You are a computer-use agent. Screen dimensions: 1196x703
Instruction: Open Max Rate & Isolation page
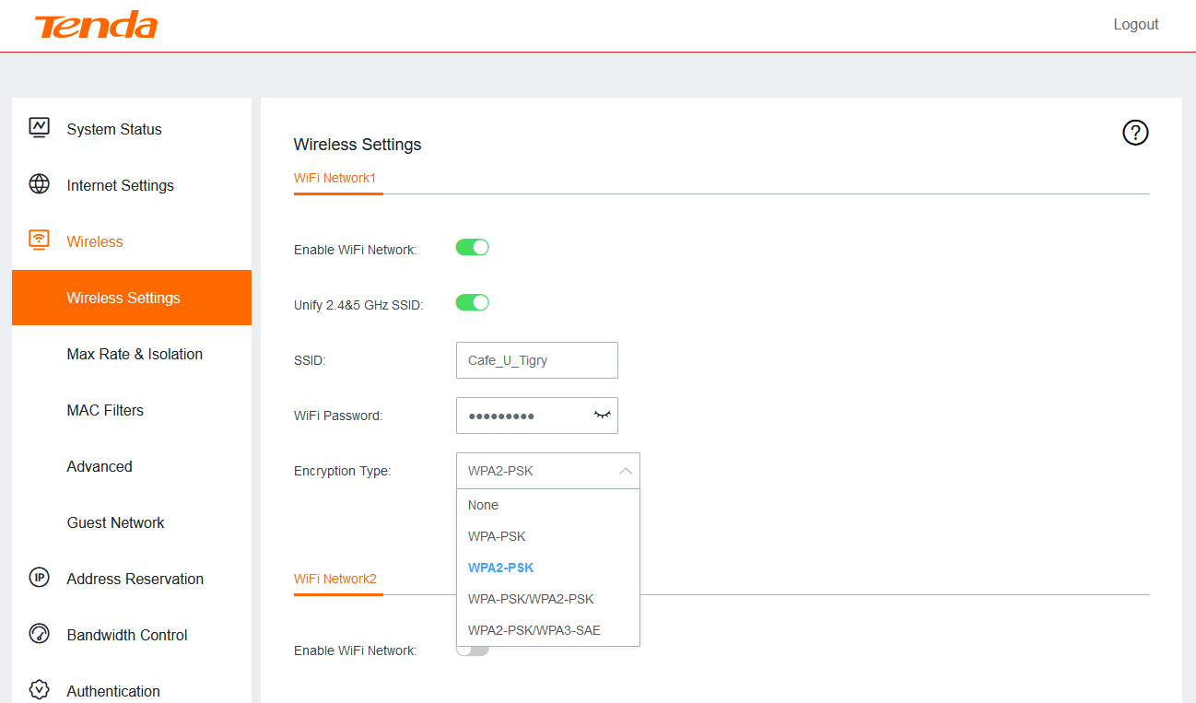pos(132,354)
